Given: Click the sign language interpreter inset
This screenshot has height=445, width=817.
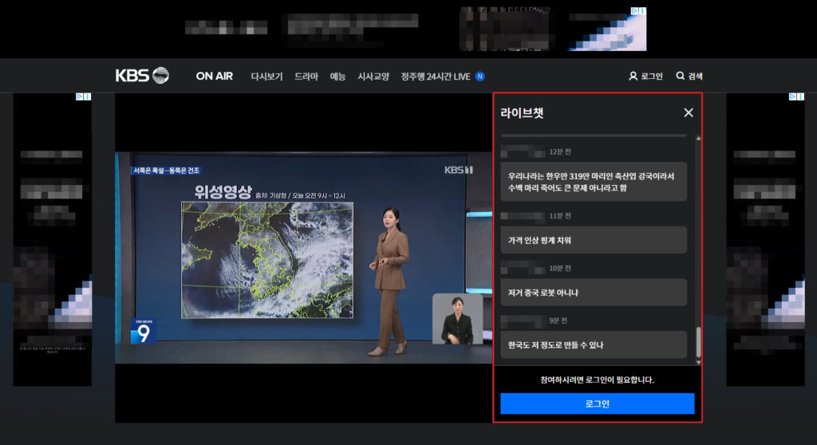Looking at the screenshot, I should pyautogui.click(x=457, y=319).
